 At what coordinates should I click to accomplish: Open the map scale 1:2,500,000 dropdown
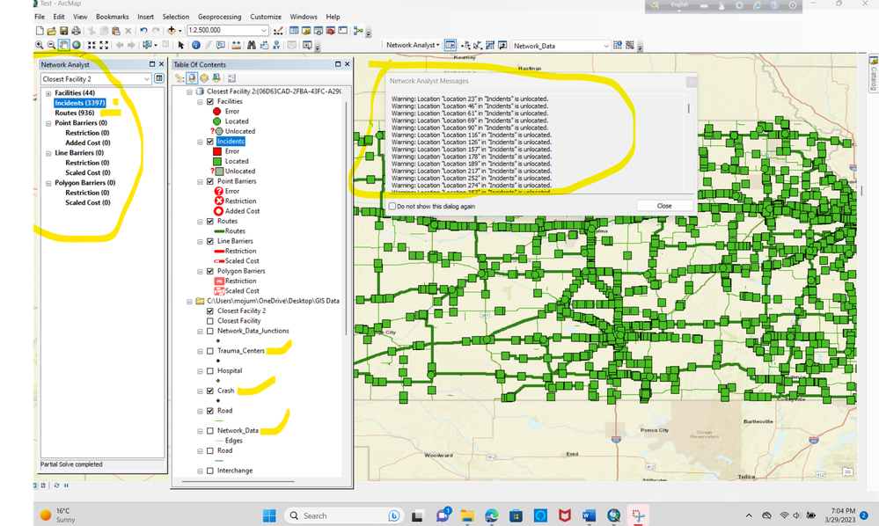(x=264, y=31)
